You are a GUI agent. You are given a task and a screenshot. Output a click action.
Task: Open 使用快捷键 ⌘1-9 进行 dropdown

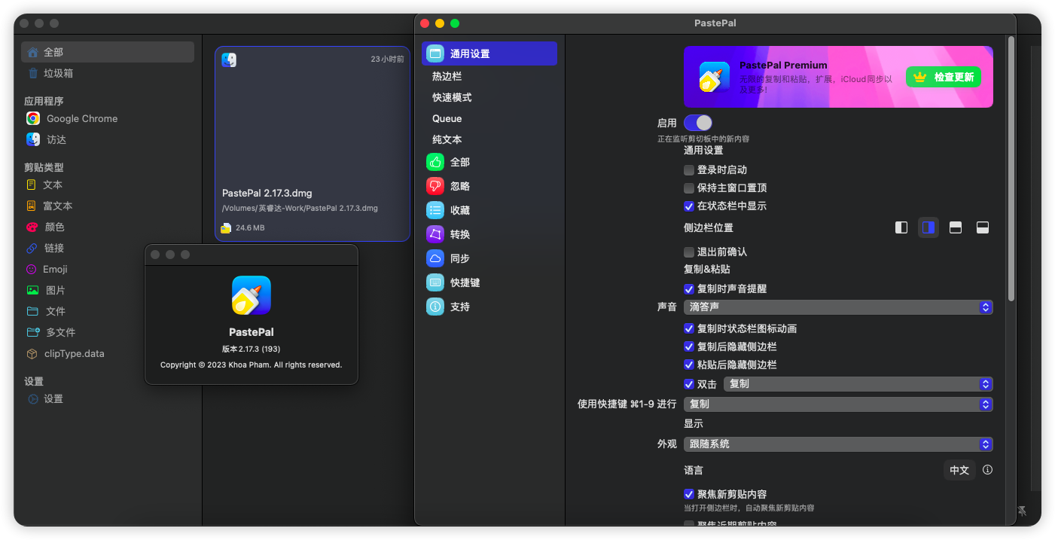pyautogui.click(x=838, y=404)
